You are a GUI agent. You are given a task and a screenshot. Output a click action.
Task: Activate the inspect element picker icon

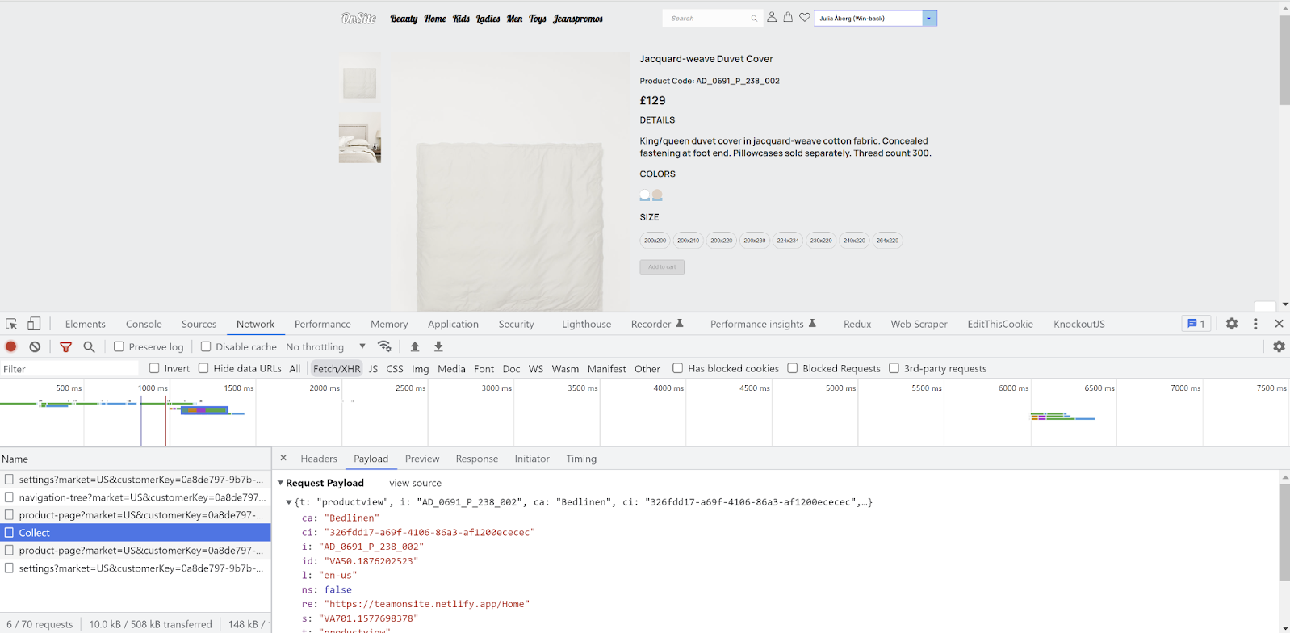coord(11,324)
